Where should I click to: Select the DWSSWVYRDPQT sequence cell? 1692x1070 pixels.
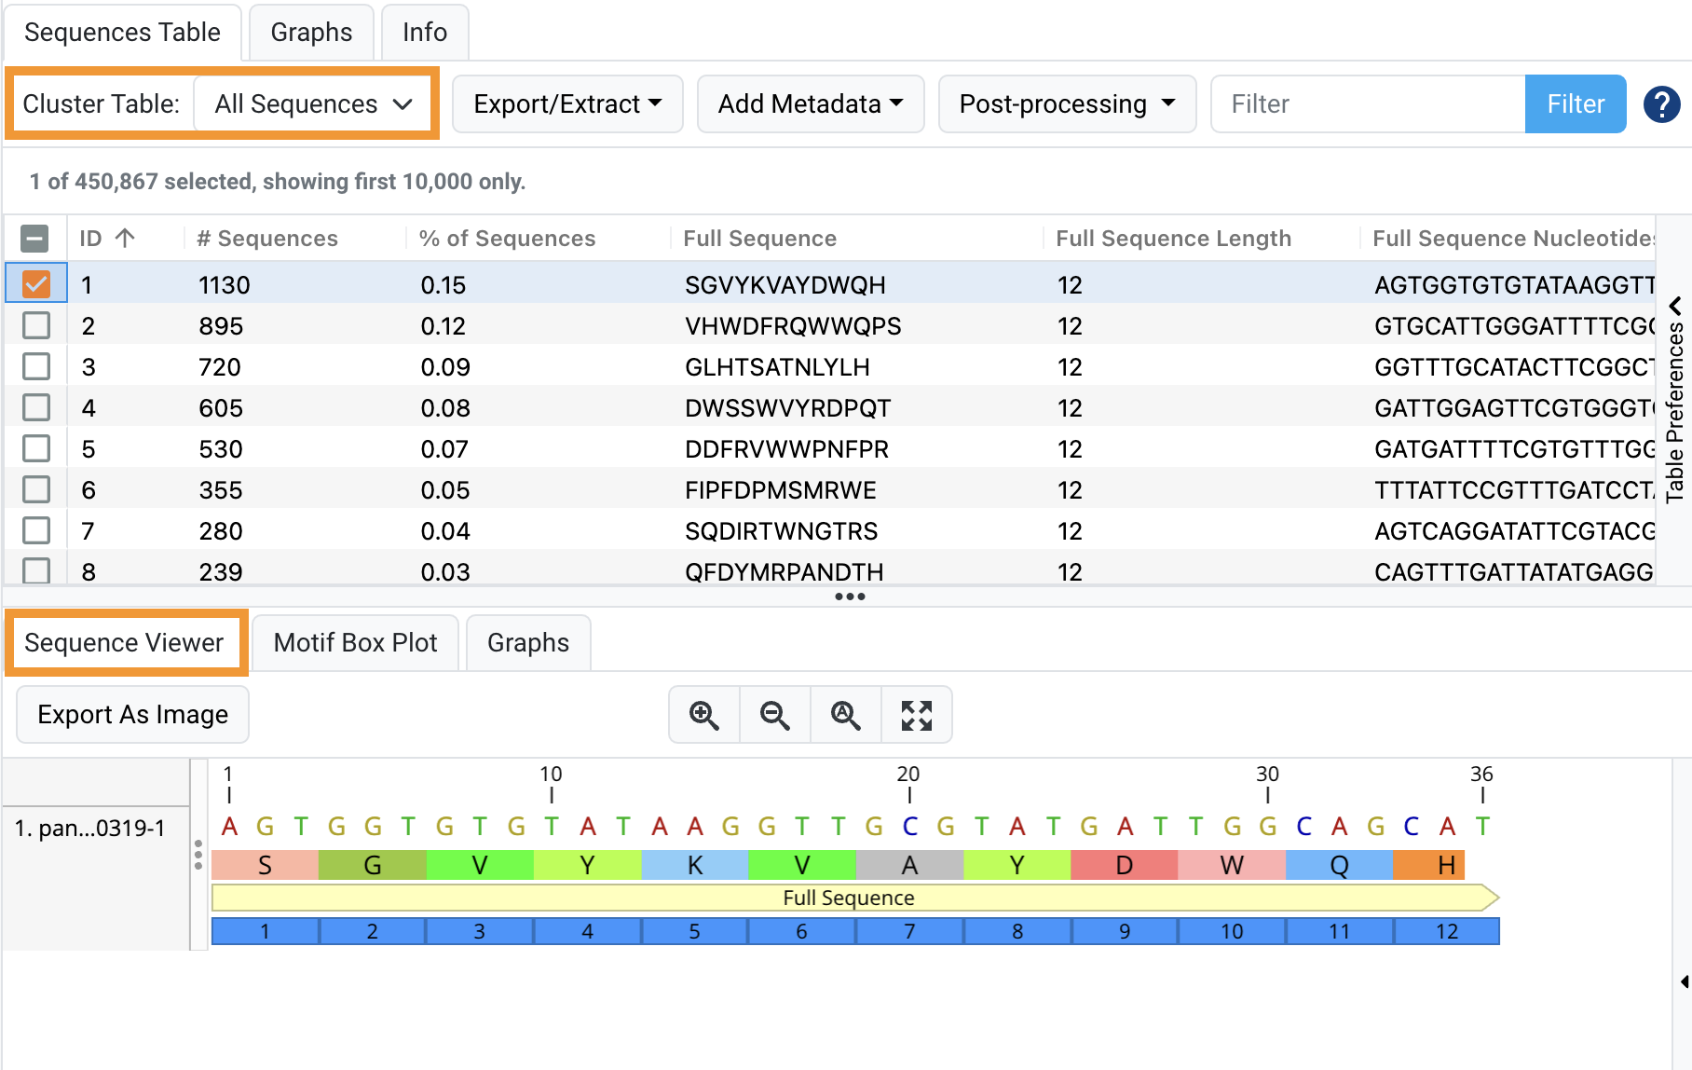(787, 408)
